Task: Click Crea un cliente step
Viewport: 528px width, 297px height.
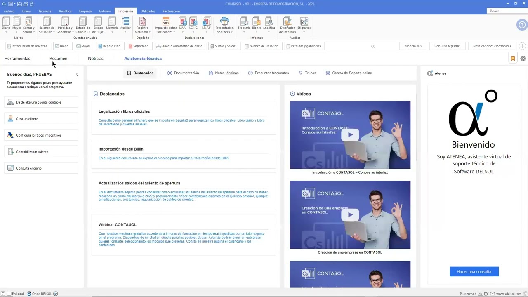Action: [x=41, y=119]
